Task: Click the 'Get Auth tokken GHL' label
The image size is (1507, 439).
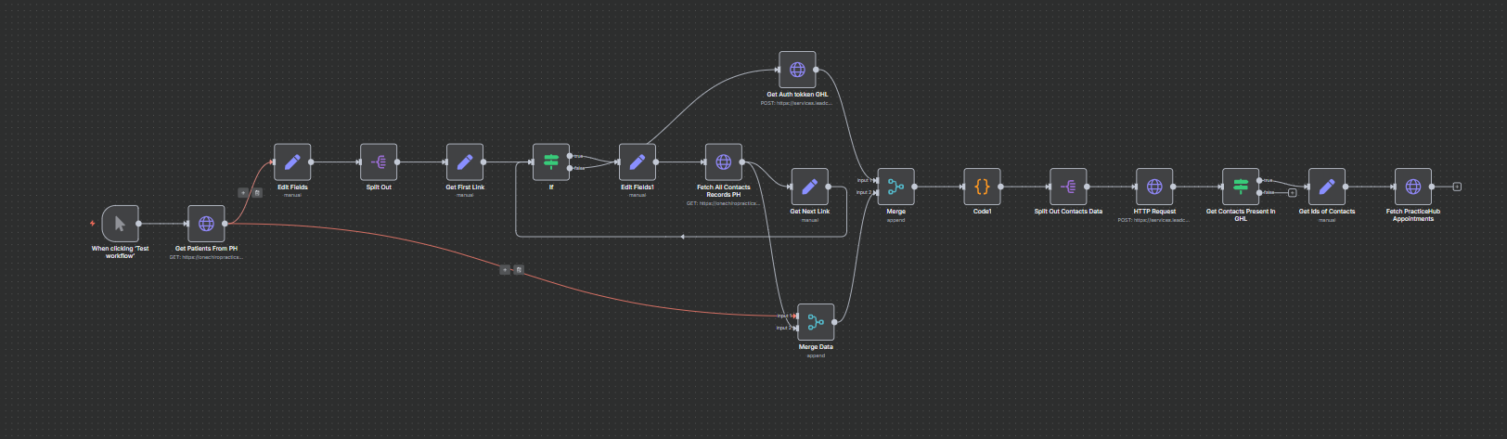Action: pyautogui.click(x=797, y=95)
